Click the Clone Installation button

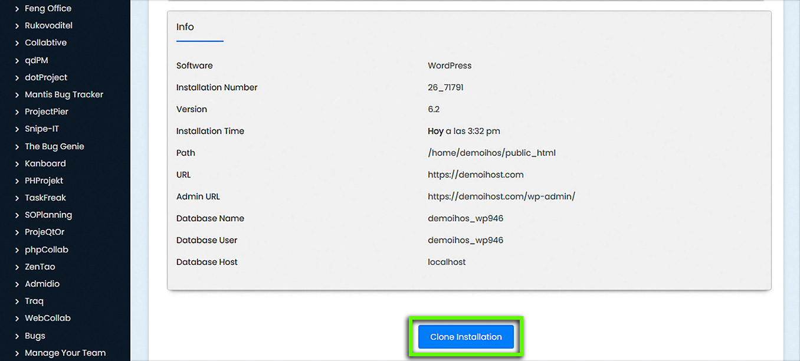pyautogui.click(x=465, y=337)
